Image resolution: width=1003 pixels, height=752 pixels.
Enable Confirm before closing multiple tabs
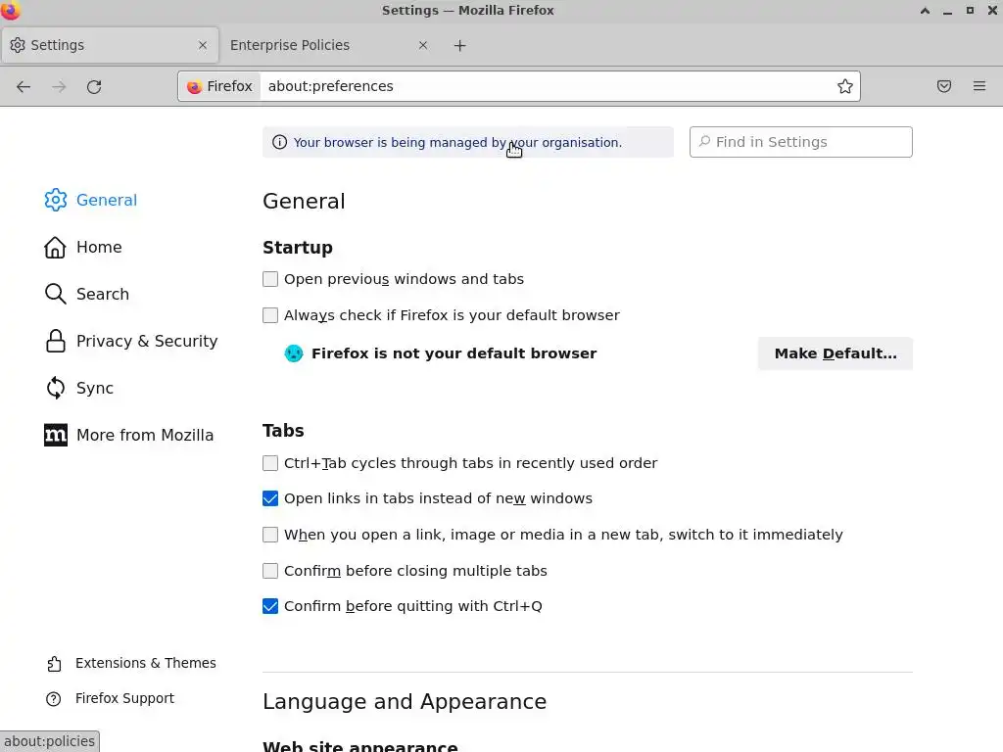coord(270,571)
